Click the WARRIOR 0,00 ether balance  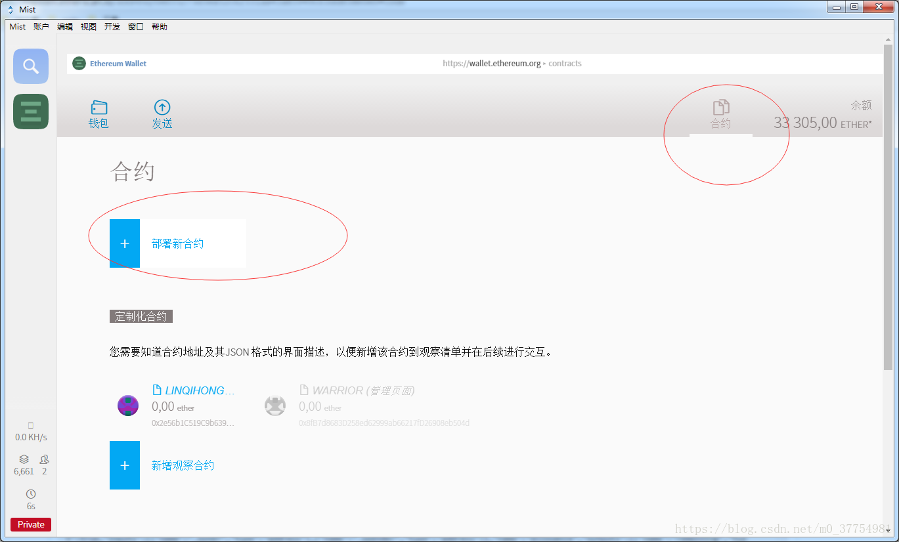[x=320, y=407]
